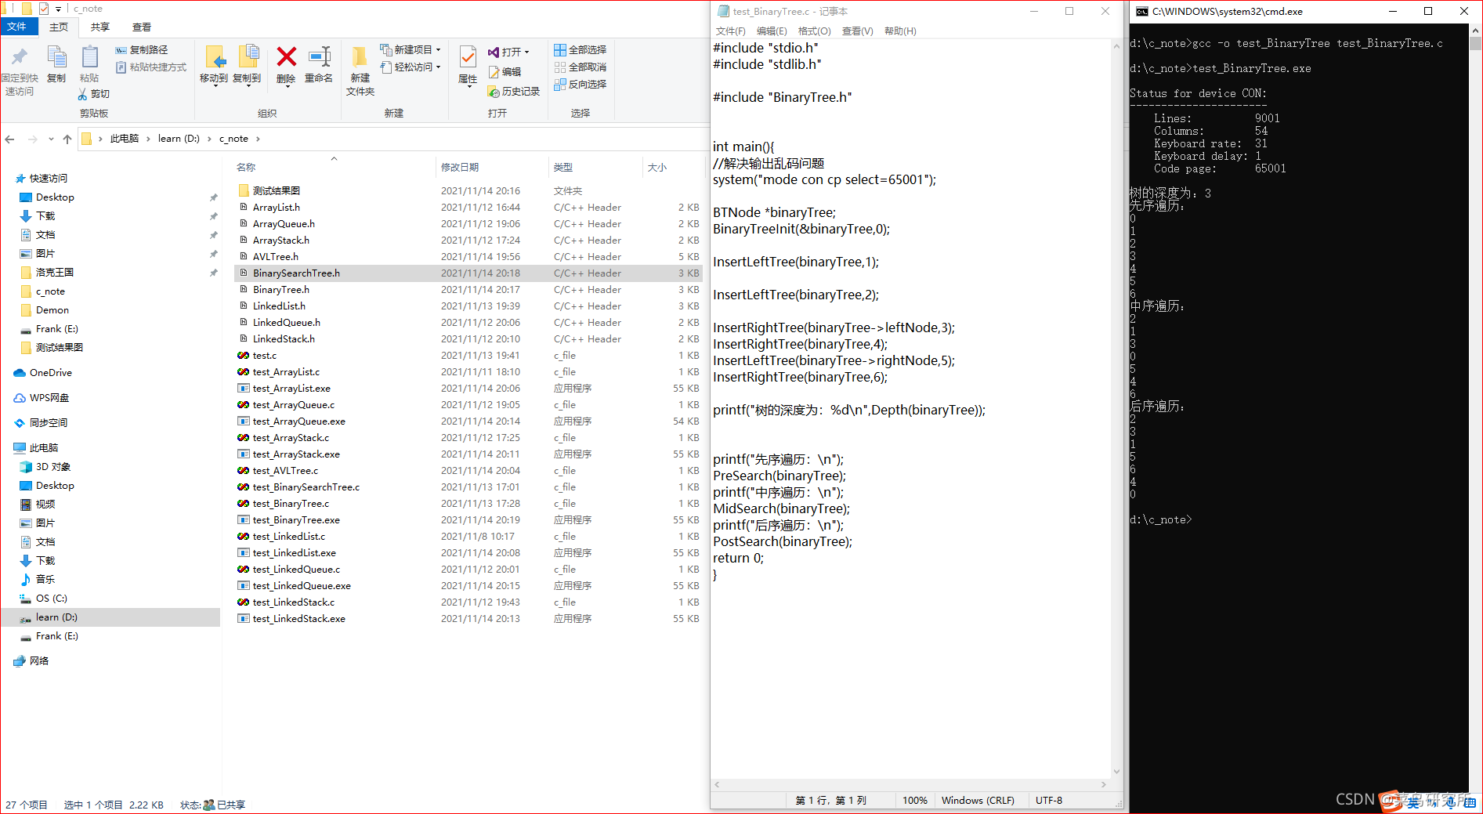The image size is (1483, 814).
Task: Open Notepad's 格式(O) menu
Action: [814, 31]
